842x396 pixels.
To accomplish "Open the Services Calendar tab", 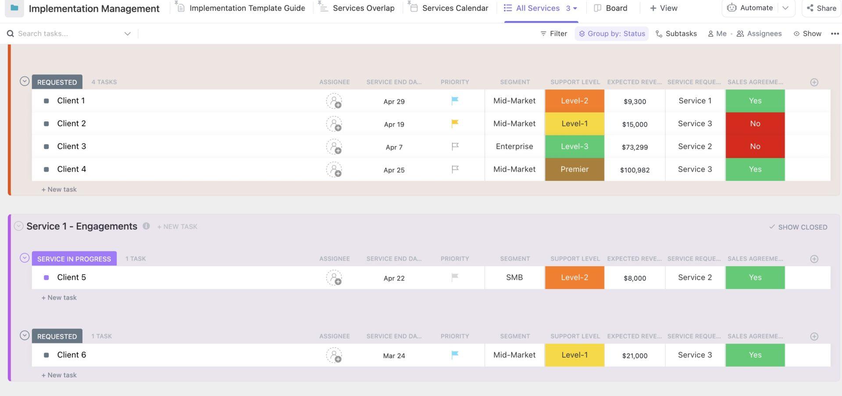I will 448,7.
